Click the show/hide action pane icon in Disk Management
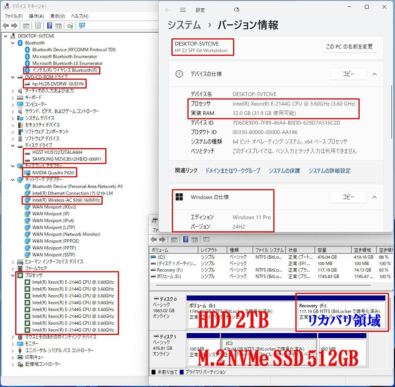This screenshot has width=395, height=387. pos(195,239)
